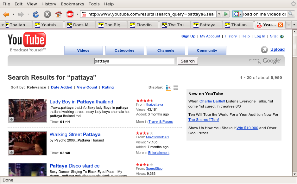297x184 pixels.
Task: Switch to the Pattaya... browser tab
Action: pyautogui.click(x=206, y=25)
